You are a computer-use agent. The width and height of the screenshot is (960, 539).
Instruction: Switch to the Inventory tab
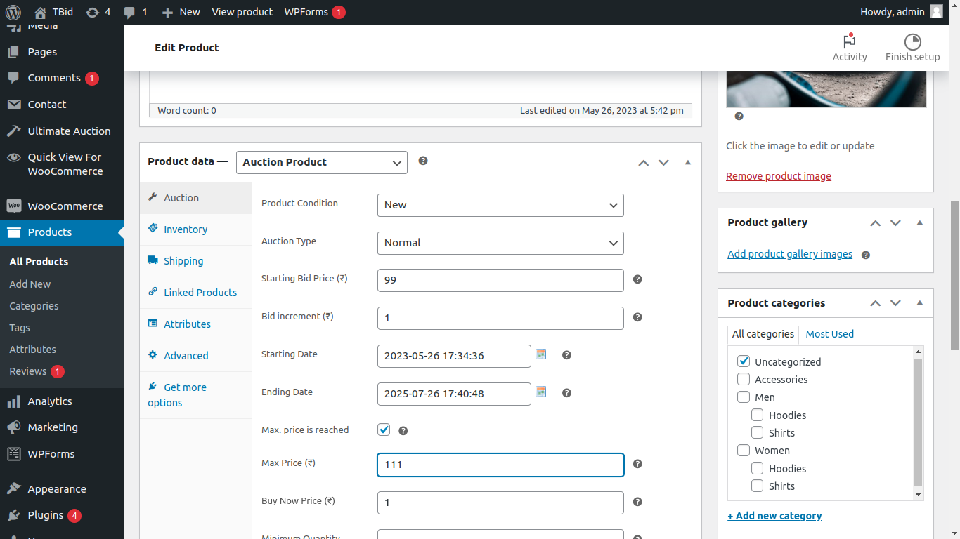click(x=185, y=229)
